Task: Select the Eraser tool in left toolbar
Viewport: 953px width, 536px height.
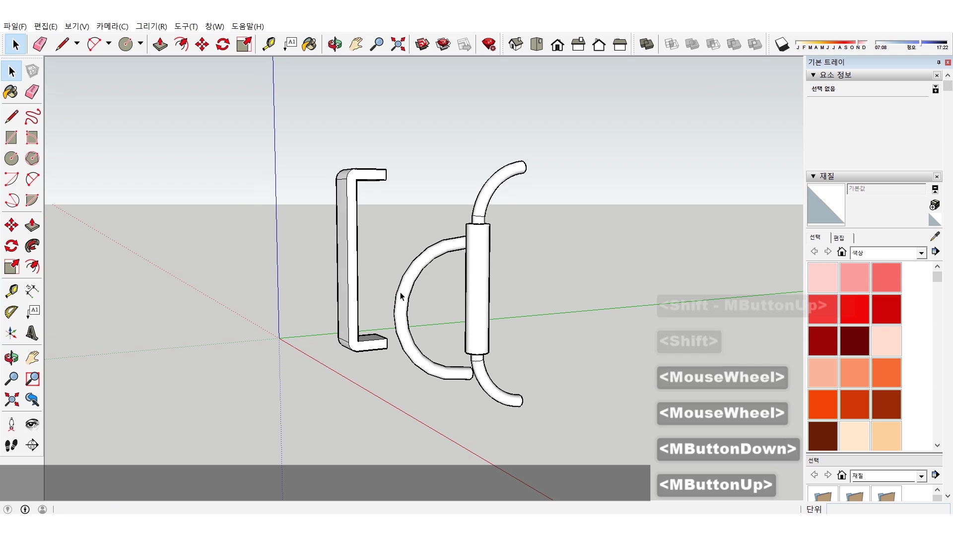Action: pyautogui.click(x=32, y=92)
